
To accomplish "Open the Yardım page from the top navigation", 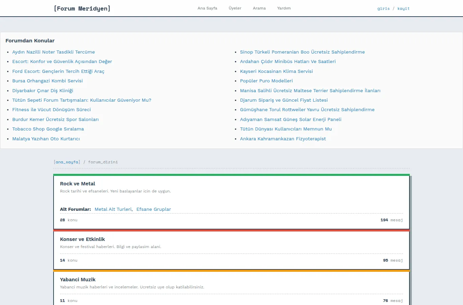I will (284, 8).
